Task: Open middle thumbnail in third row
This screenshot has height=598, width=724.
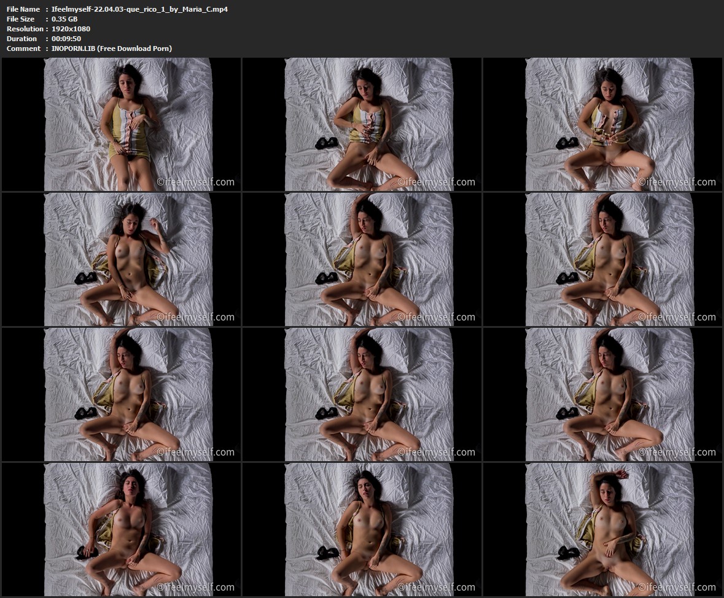Action: (x=362, y=394)
